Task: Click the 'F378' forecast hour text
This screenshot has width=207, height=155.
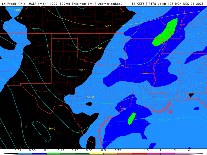Action: coord(152,4)
